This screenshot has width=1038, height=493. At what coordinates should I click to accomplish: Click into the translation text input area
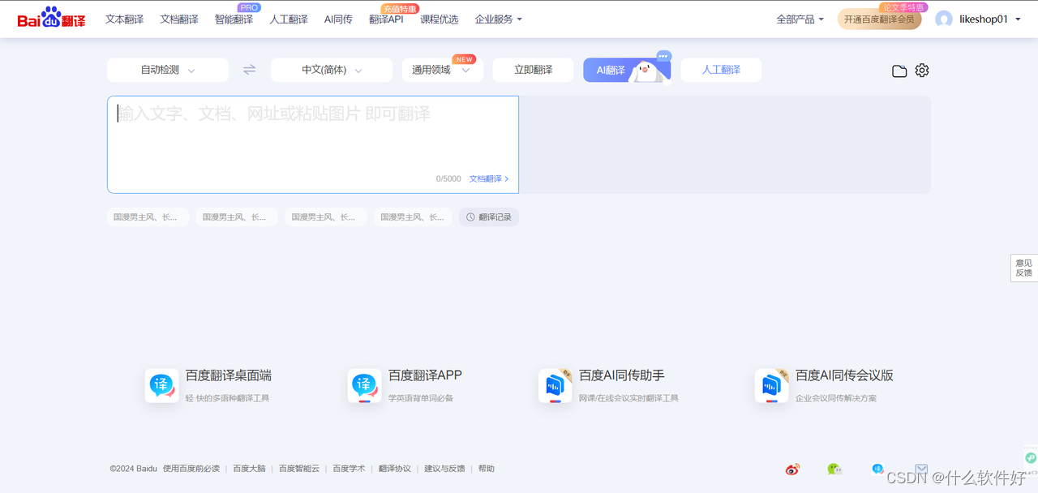click(x=313, y=144)
